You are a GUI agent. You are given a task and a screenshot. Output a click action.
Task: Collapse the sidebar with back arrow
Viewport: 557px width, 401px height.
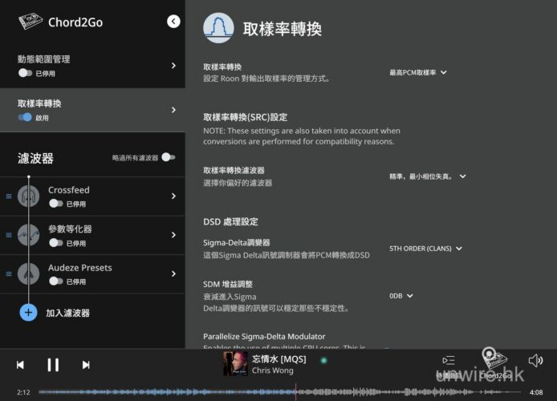click(173, 22)
